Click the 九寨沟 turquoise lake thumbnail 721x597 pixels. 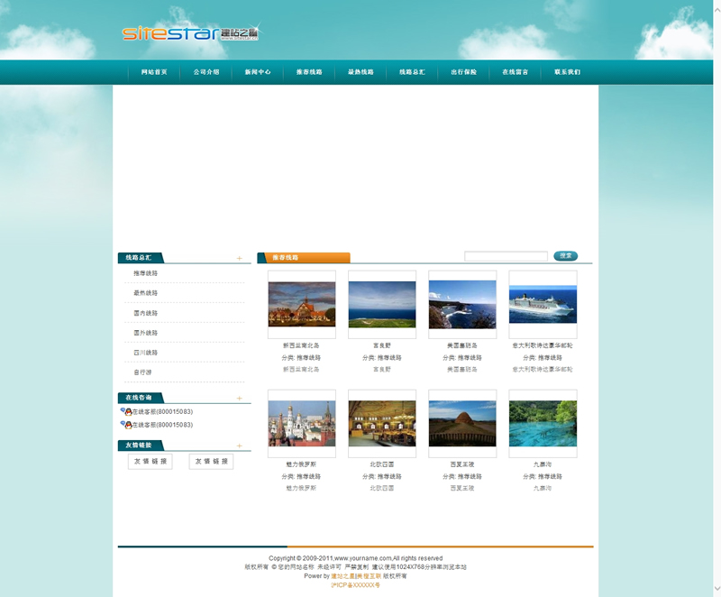[x=543, y=424]
